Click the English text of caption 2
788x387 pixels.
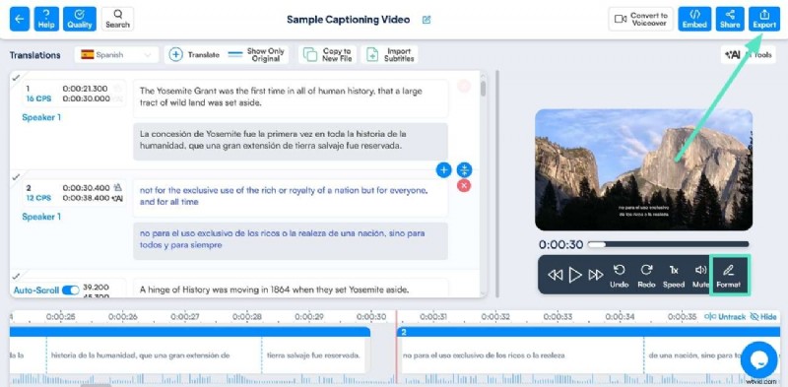coord(291,197)
